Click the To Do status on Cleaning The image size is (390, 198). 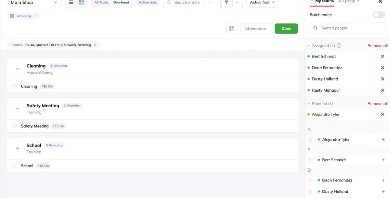(x=47, y=86)
